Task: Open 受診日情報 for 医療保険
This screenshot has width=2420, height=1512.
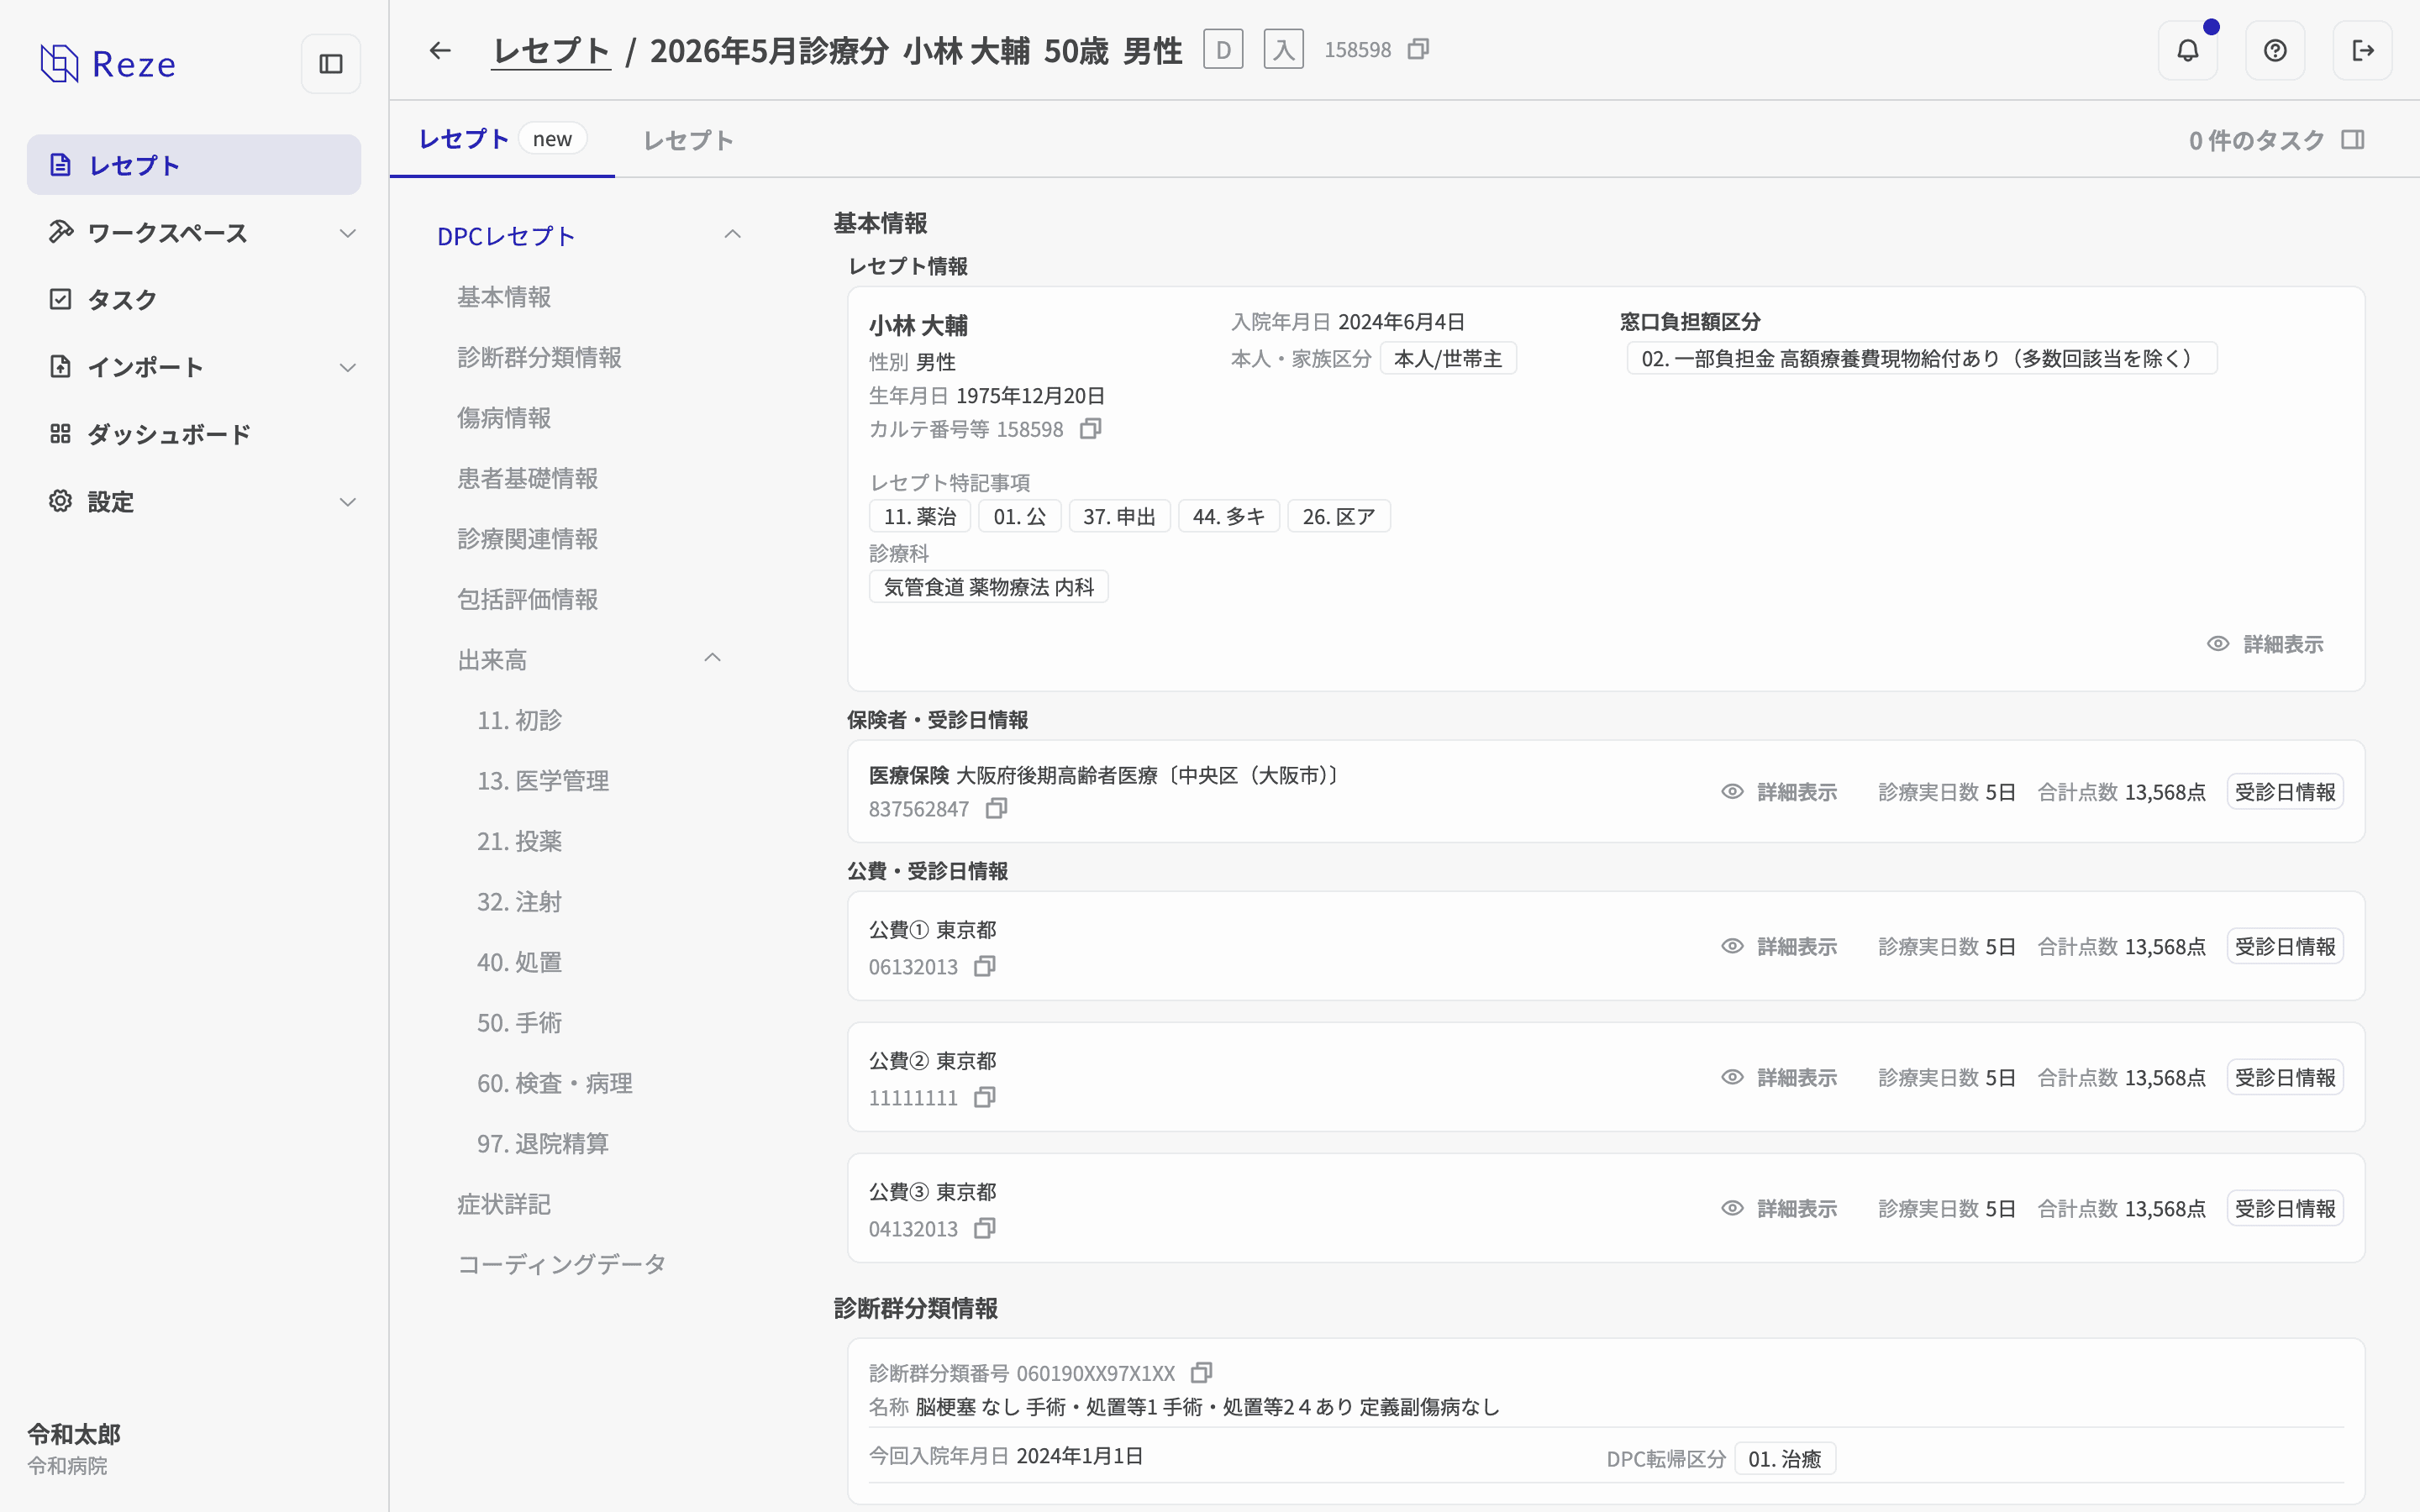Action: [2285, 792]
